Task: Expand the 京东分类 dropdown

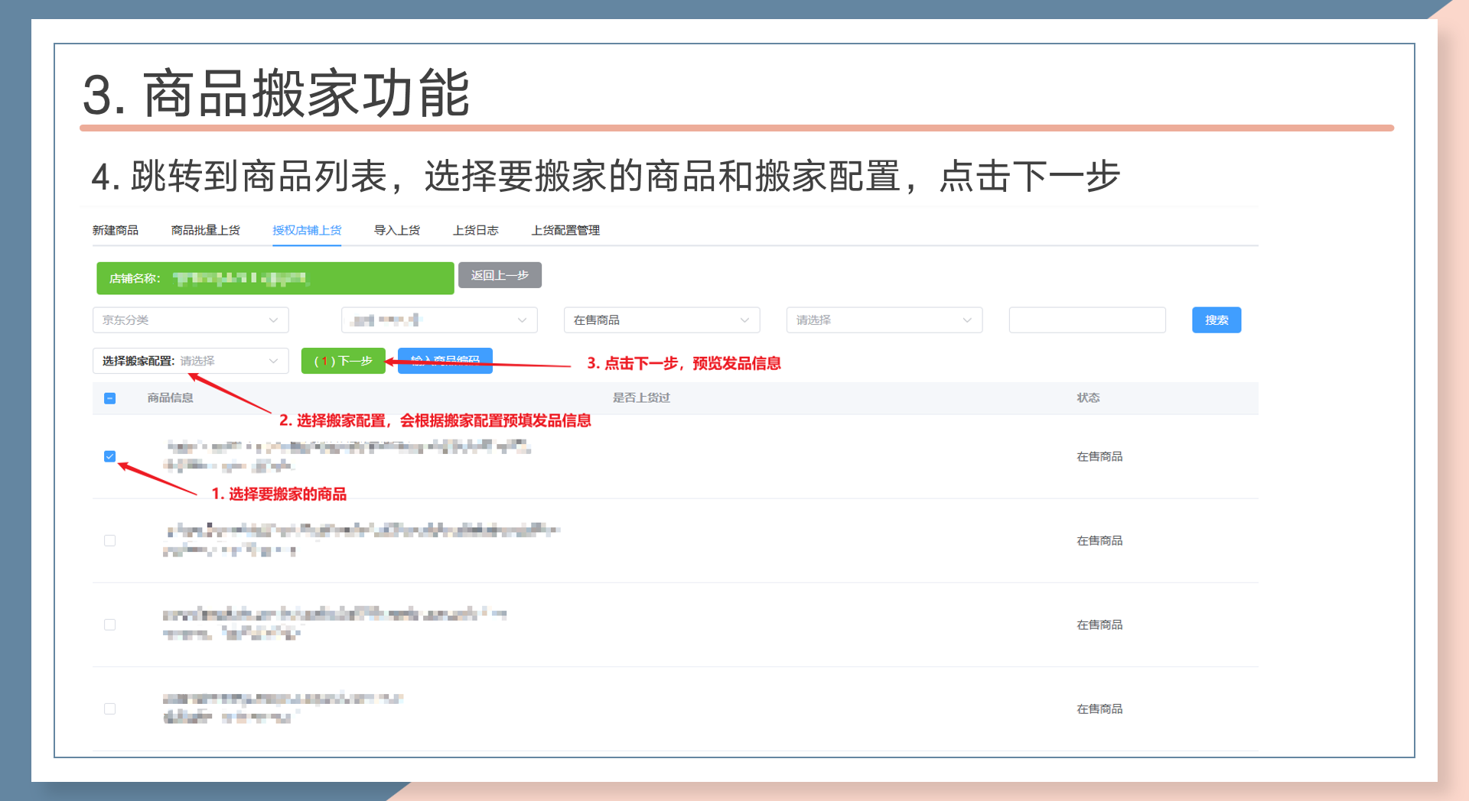Action: coord(191,320)
